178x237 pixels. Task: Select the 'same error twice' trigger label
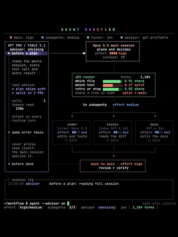pyautogui.click(x=28, y=132)
